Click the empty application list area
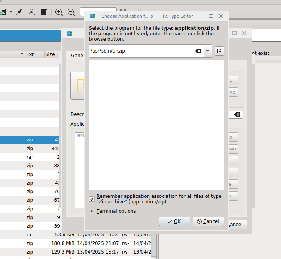 click(x=156, y=125)
